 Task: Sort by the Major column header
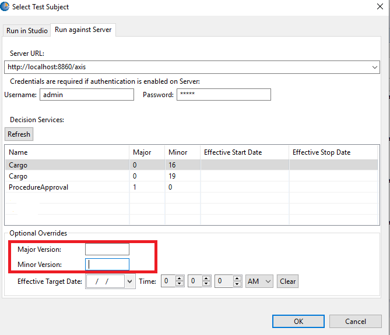tap(147, 152)
